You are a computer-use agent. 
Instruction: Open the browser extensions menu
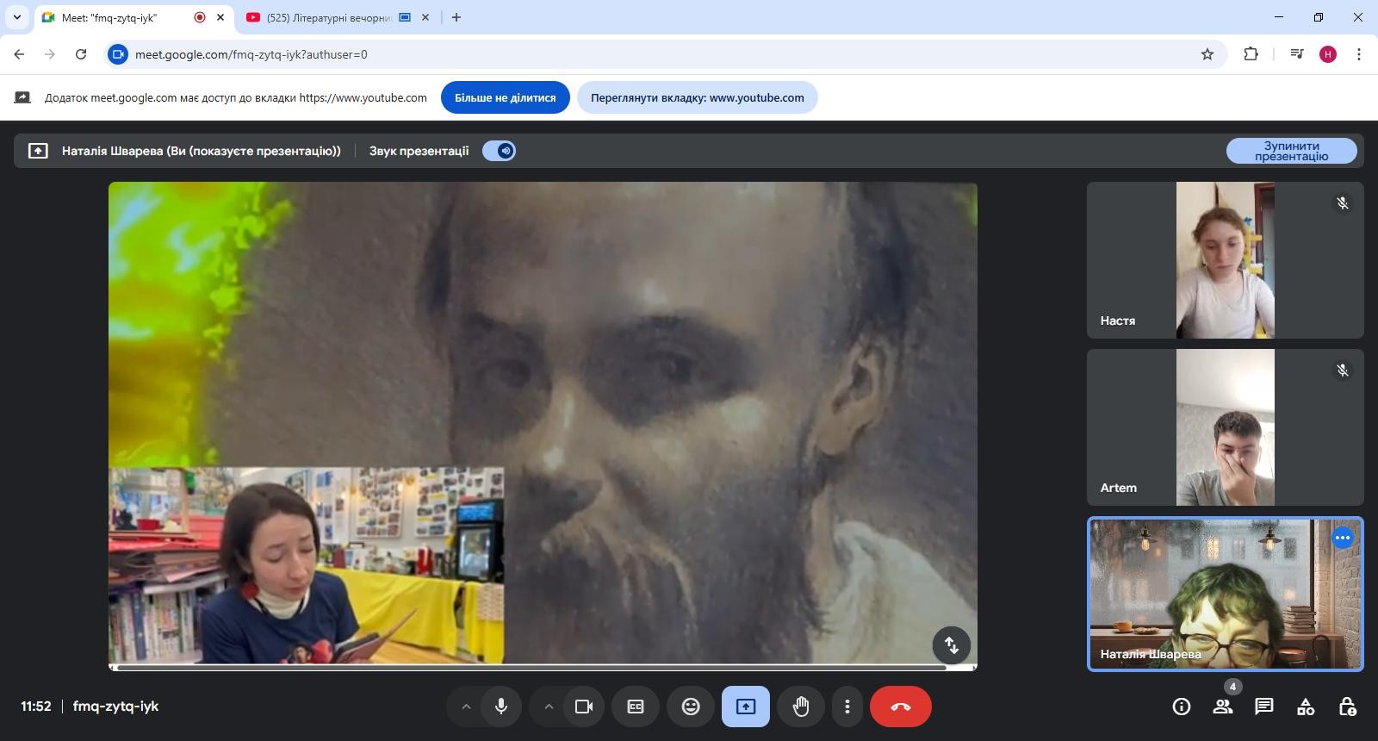tap(1251, 54)
